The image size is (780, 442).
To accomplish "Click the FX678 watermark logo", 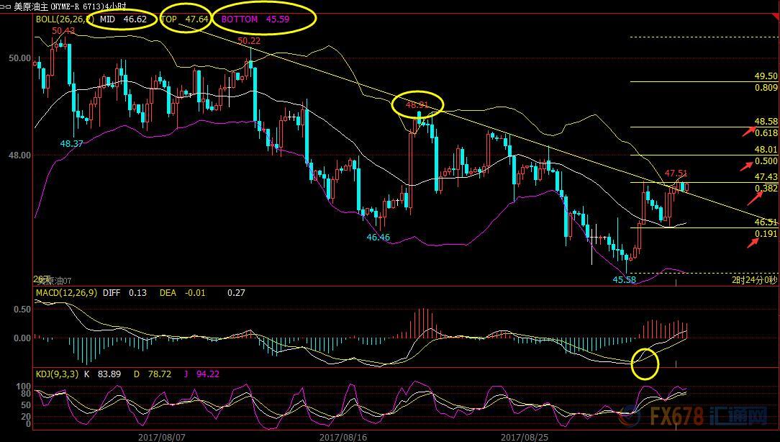I will click(x=694, y=416).
